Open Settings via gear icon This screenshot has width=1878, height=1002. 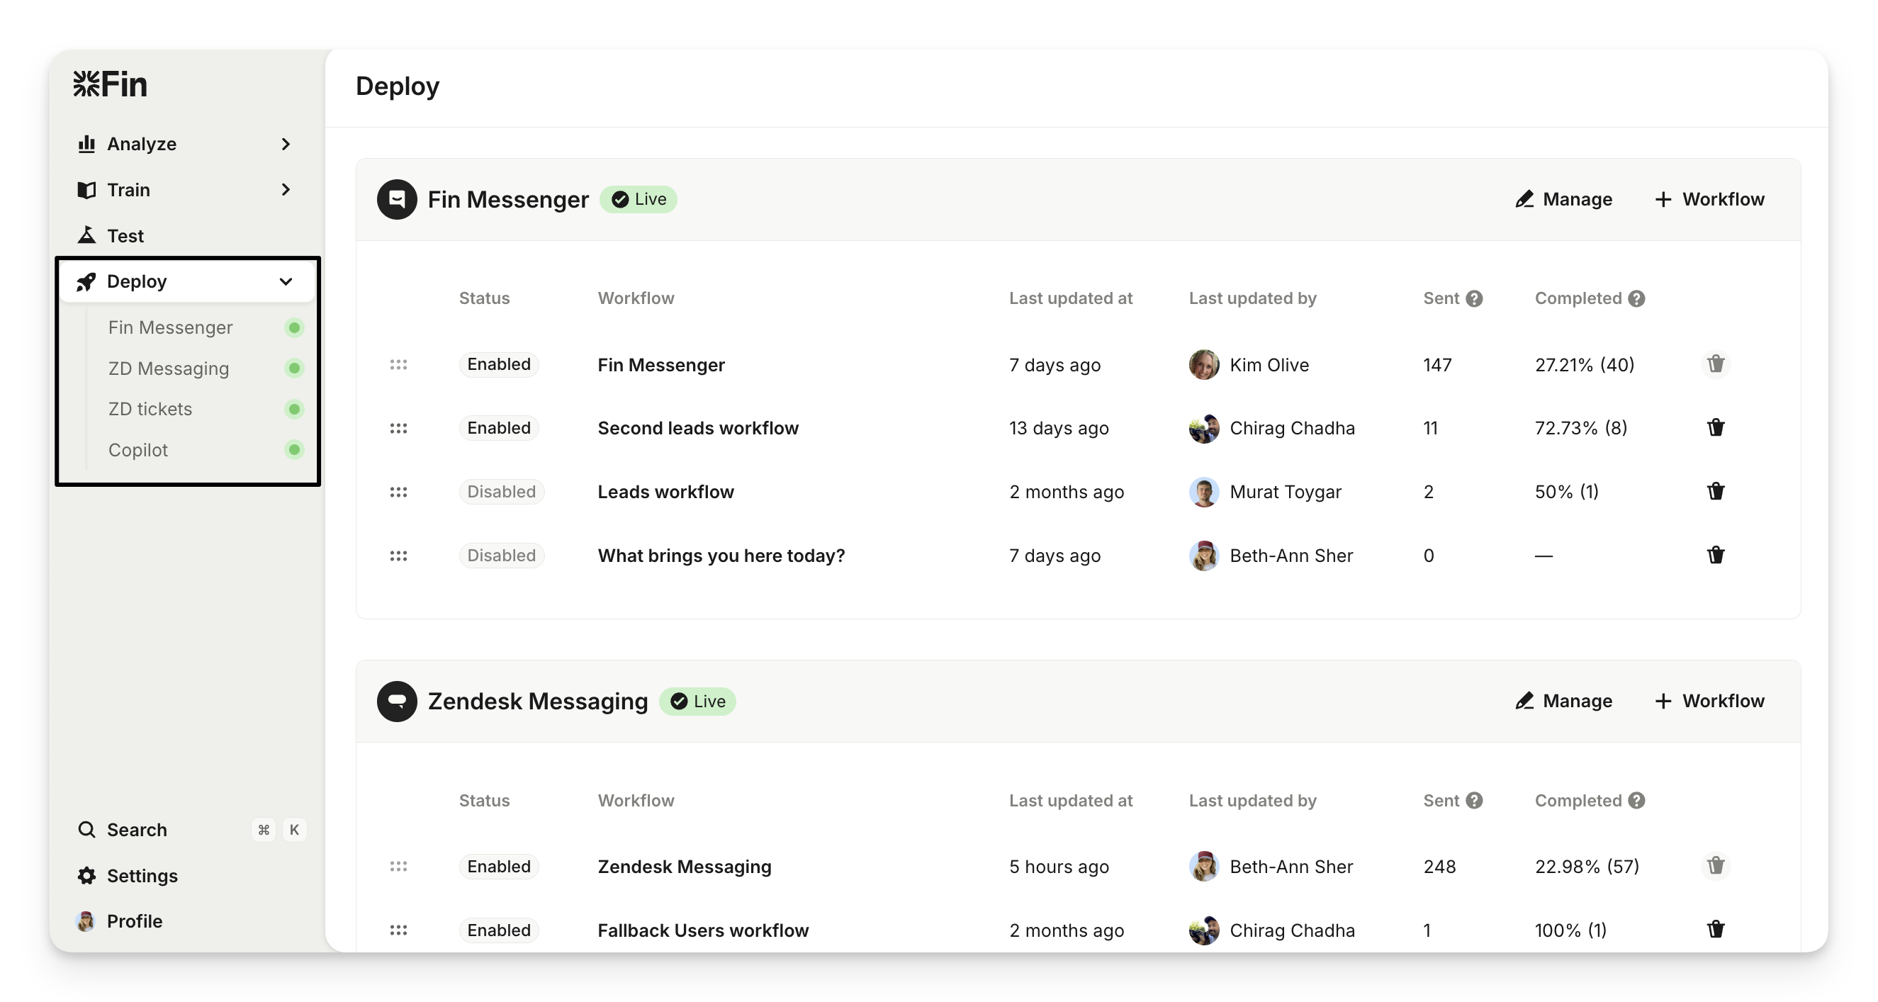click(x=86, y=875)
